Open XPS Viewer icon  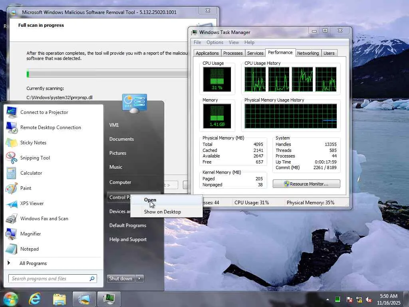click(x=12, y=203)
